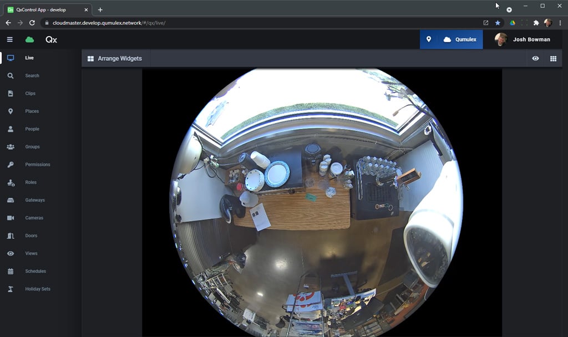The height and width of the screenshot is (337, 568).
Task: Click the Arrange Widgets button
Action: [x=115, y=58]
